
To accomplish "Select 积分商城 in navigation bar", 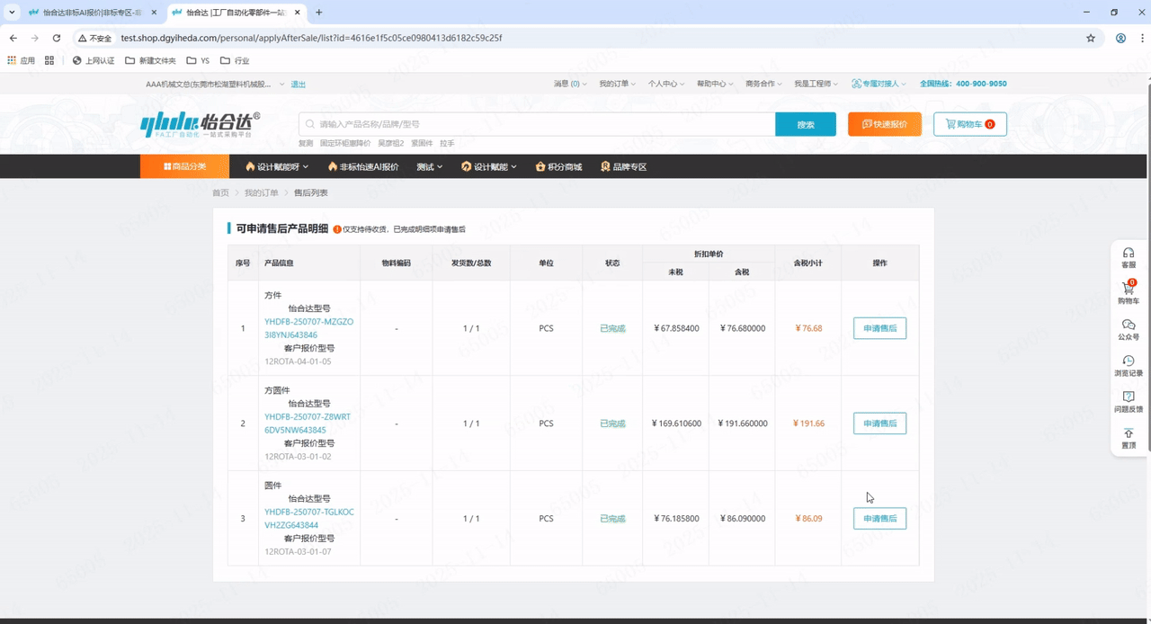I will click(558, 167).
